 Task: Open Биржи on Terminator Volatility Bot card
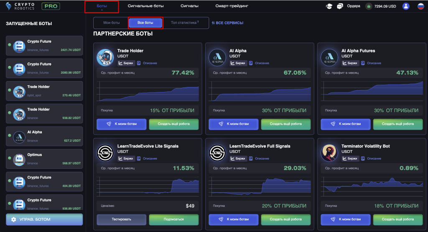point(350,158)
